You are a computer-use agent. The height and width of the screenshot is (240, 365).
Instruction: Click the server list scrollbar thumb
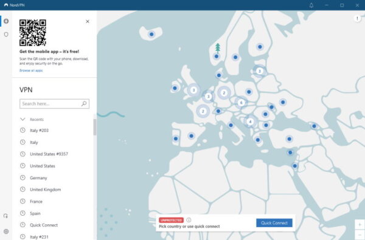[x=95, y=127]
